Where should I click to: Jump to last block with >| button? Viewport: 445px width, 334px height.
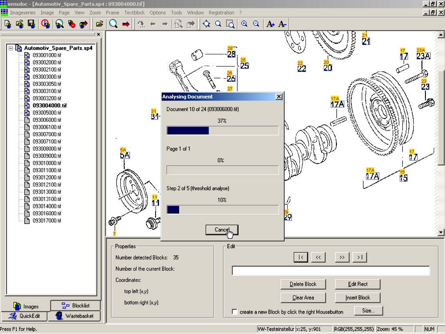coord(359,257)
